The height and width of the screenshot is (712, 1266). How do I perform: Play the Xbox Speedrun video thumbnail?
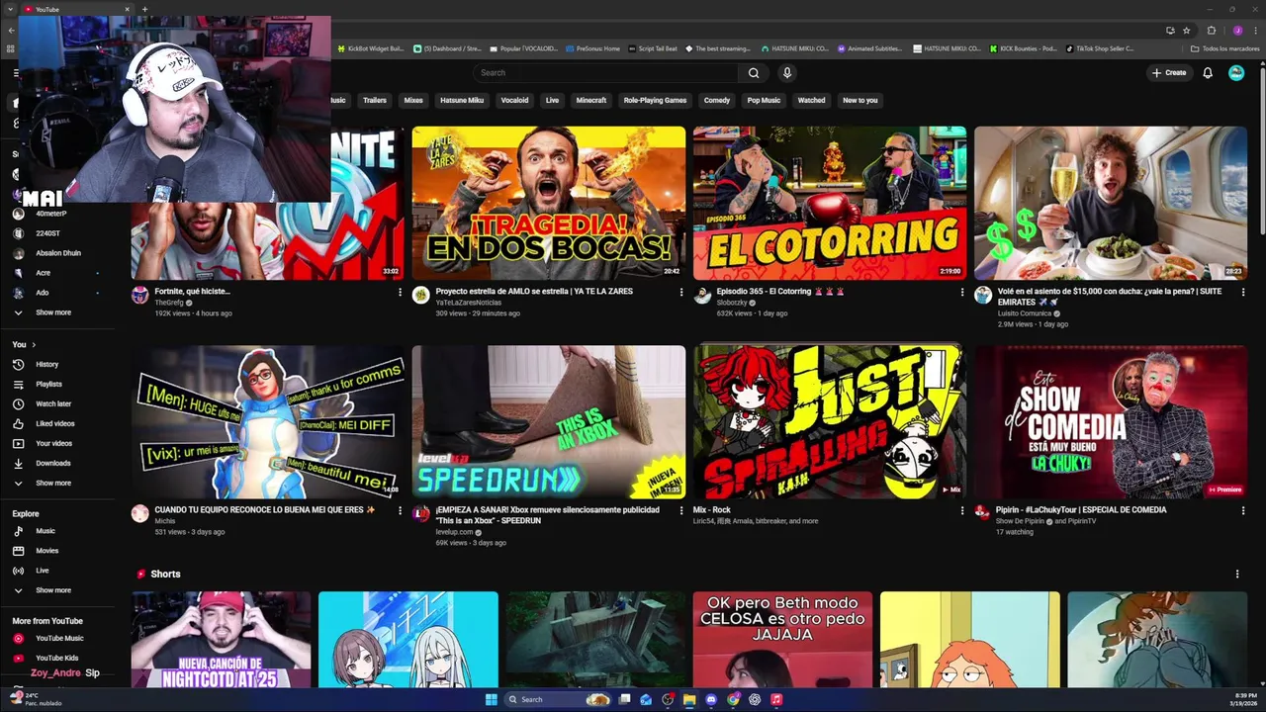[549, 422]
